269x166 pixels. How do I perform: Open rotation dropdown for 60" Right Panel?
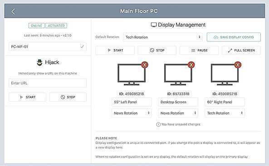coord(225,113)
